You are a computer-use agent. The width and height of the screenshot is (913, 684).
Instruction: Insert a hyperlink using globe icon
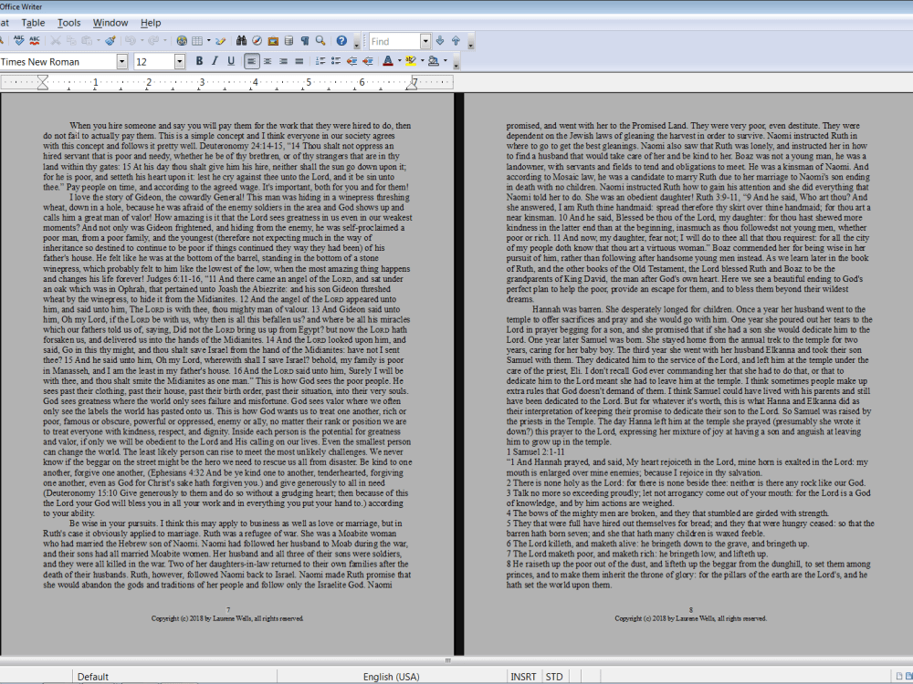point(182,41)
